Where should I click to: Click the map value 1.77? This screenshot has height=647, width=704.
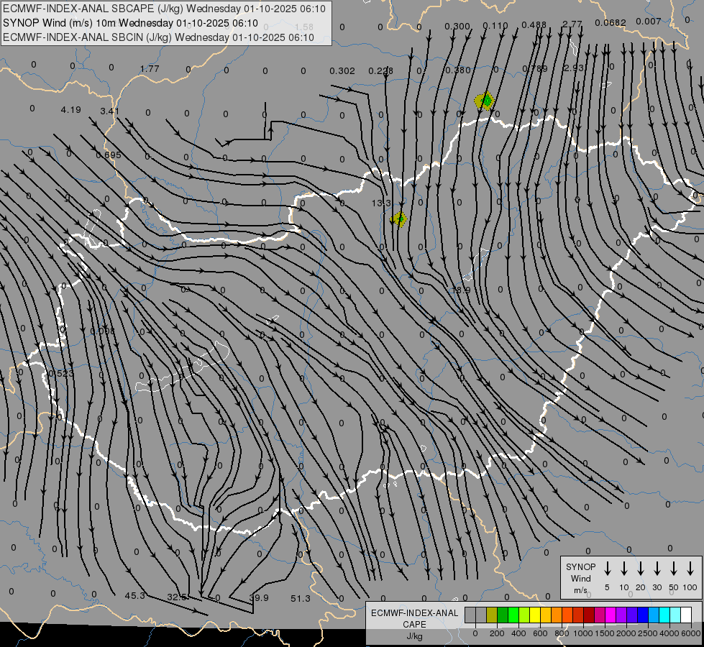[x=150, y=69]
